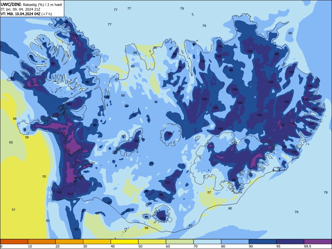Select the amber 30–40 legend swatch
This screenshot has width=332, height=249.
coord(97,242)
